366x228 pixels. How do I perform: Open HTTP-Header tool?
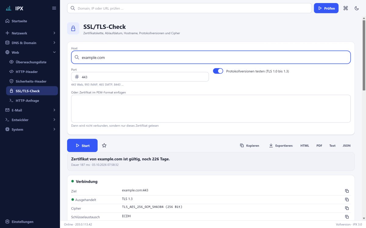pyautogui.click(x=32, y=72)
